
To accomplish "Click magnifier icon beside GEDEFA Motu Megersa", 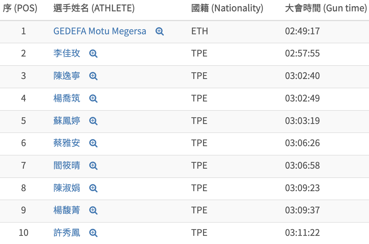I will click(160, 31).
